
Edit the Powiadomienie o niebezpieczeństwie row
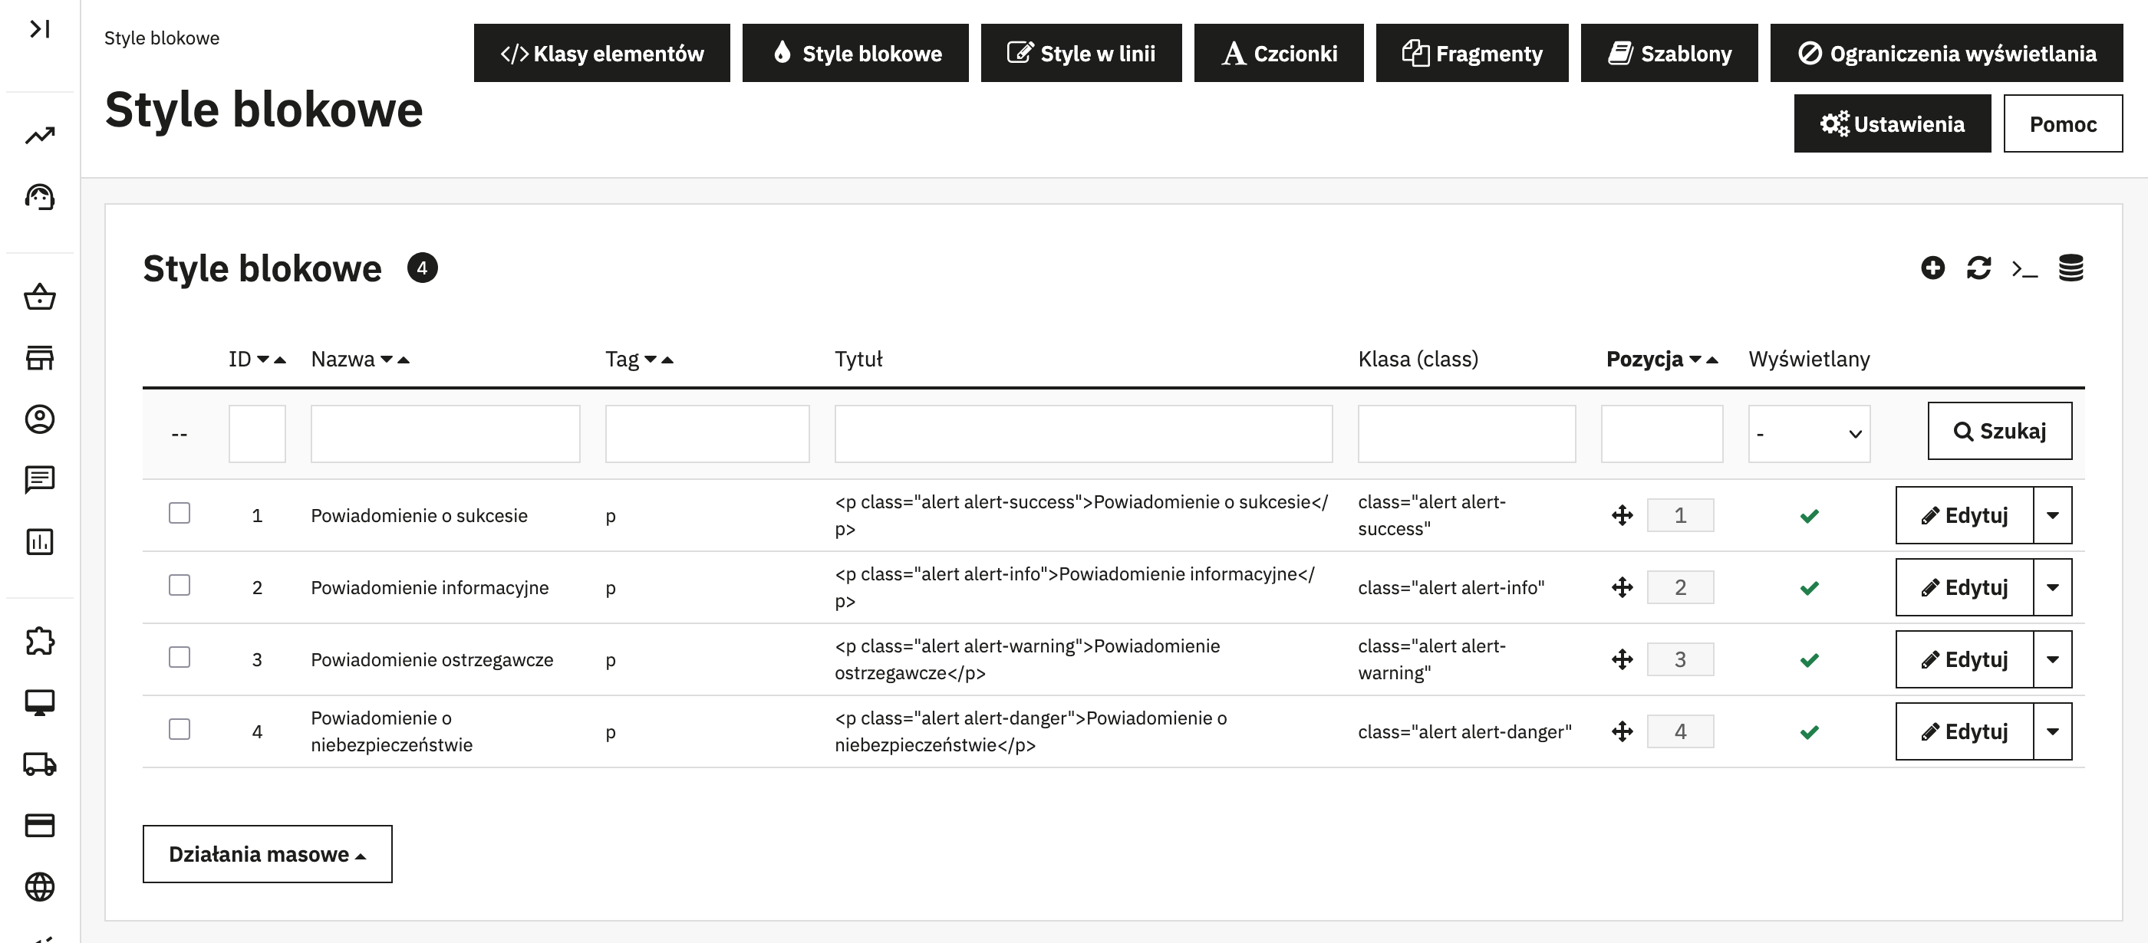1964,731
